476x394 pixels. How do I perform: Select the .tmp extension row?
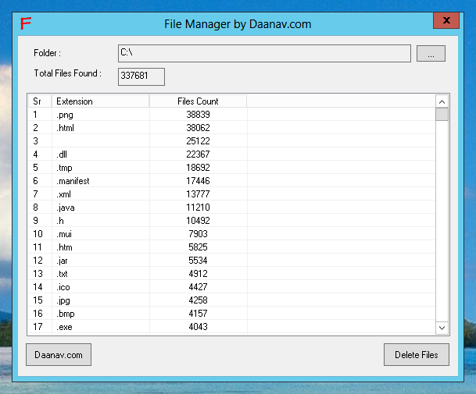point(232,168)
